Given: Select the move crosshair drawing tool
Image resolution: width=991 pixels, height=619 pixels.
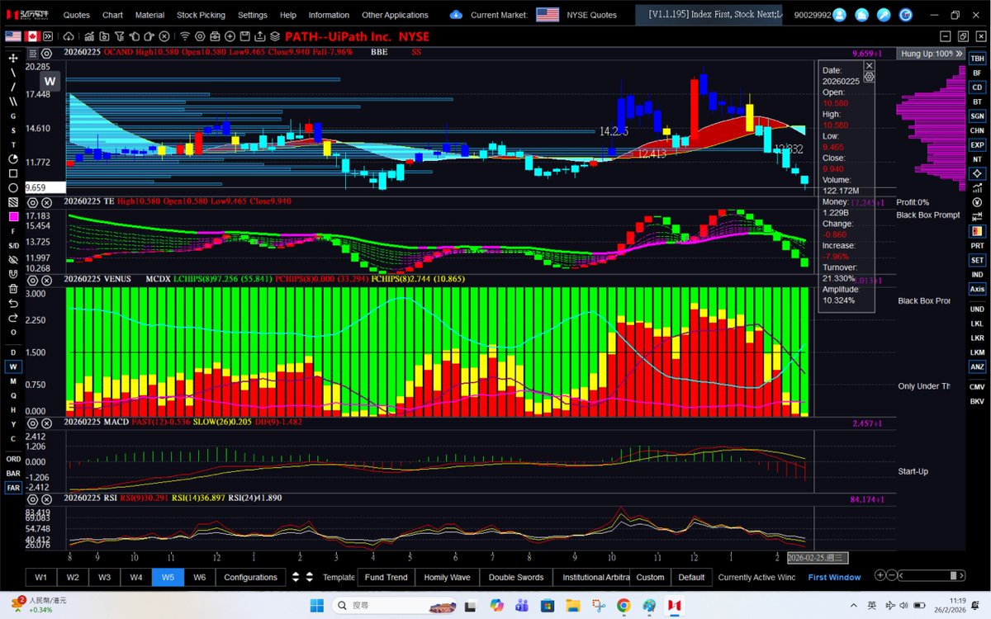Looking at the screenshot, I should pos(13,58).
